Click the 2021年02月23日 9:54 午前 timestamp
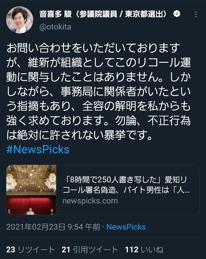 pos(53,227)
